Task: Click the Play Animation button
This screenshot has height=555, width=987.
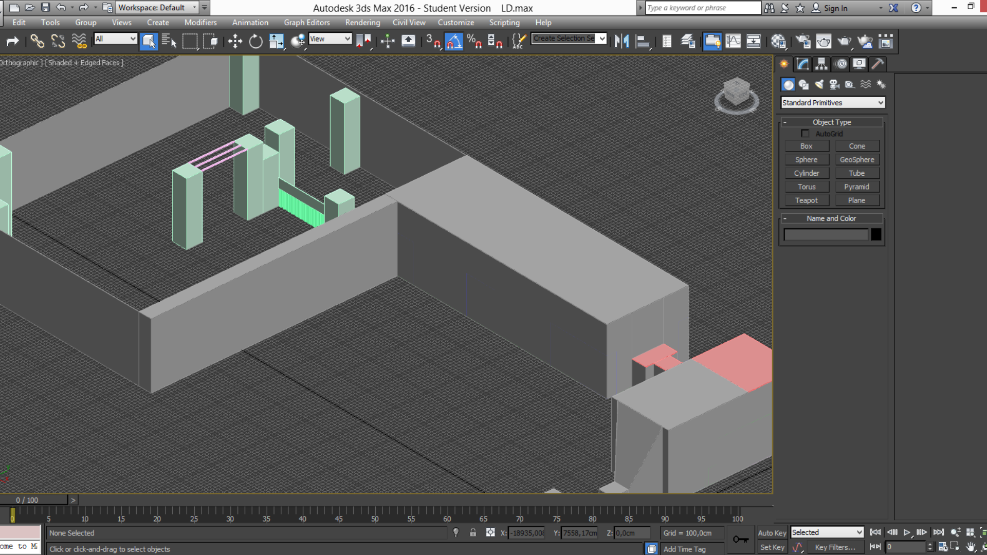Action: click(x=907, y=532)
